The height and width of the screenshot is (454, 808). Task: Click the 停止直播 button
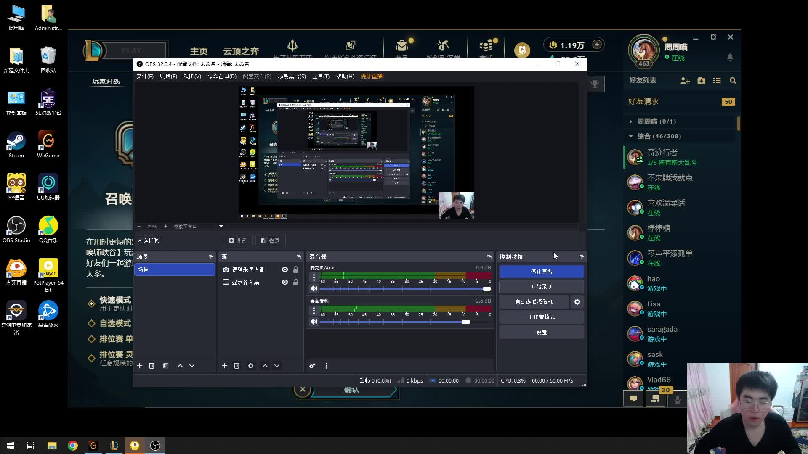pos(541,272)
